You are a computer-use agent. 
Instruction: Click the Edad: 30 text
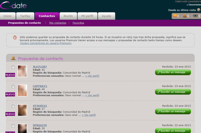click(x=39, y=128)
